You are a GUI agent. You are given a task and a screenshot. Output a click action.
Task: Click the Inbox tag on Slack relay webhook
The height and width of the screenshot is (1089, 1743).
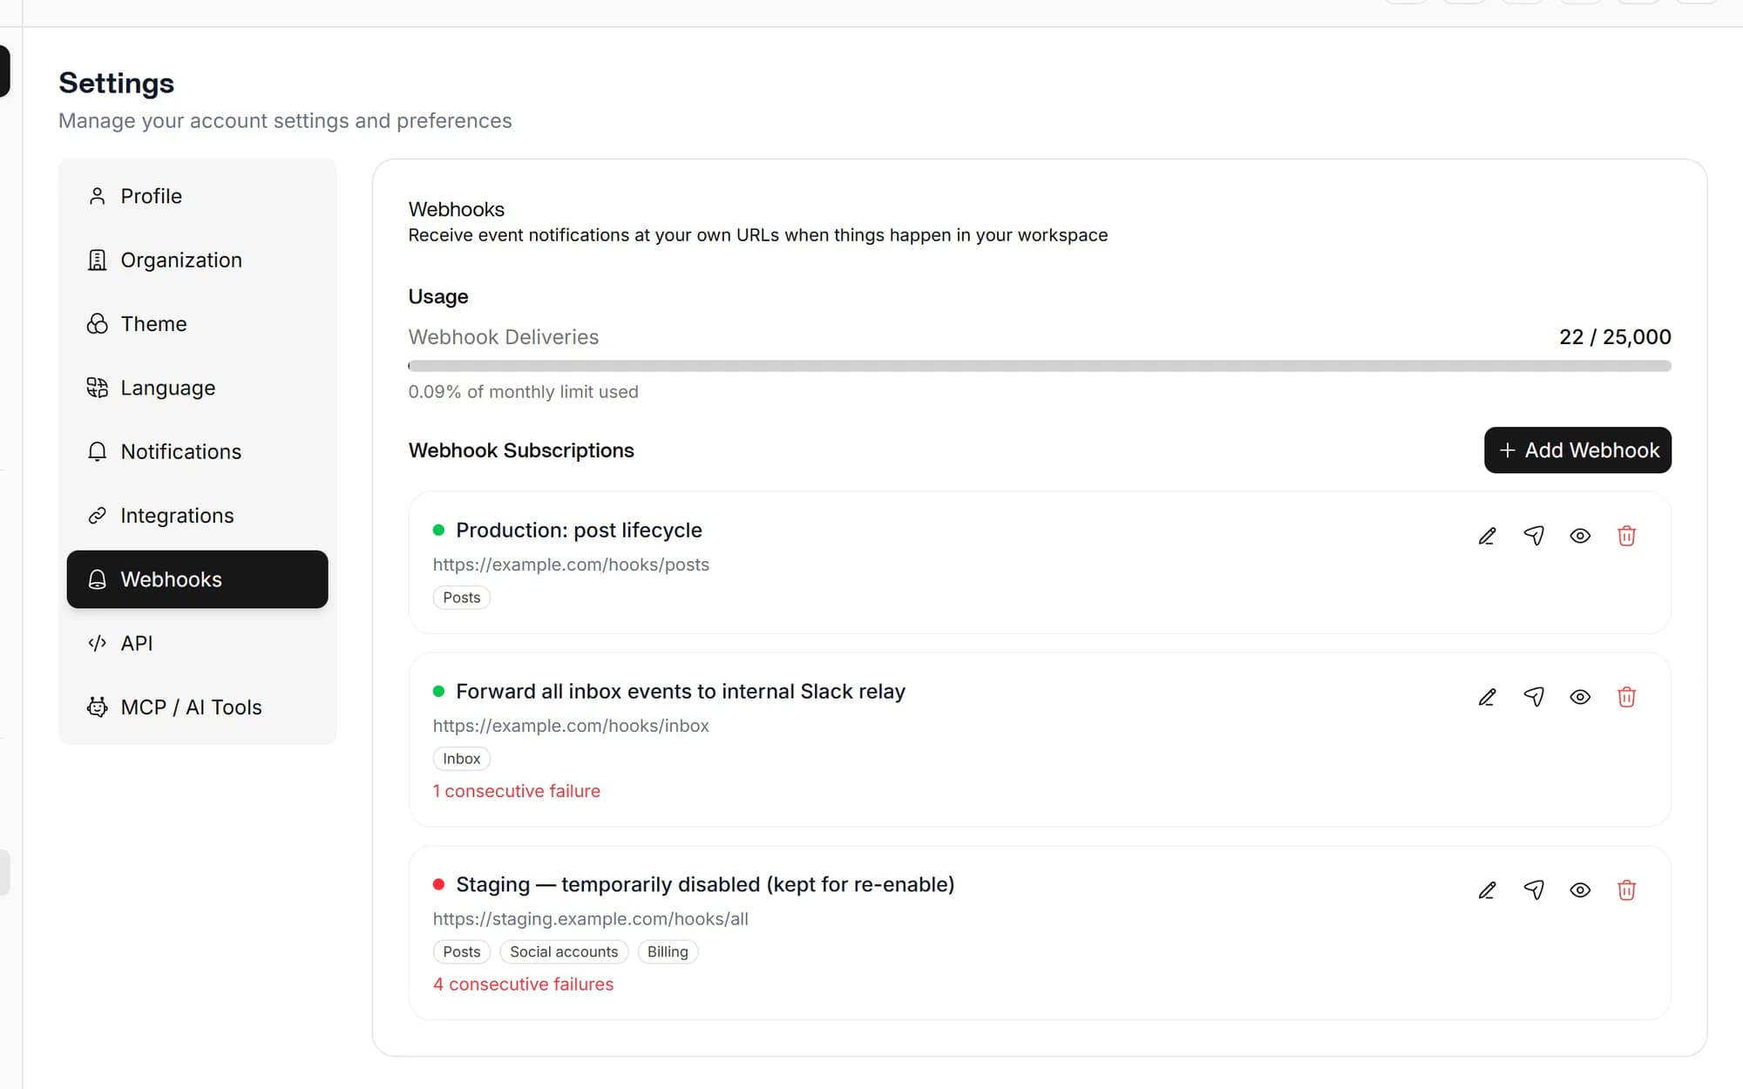[461, 759]
